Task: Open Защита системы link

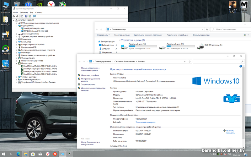Action: point(88,84)
